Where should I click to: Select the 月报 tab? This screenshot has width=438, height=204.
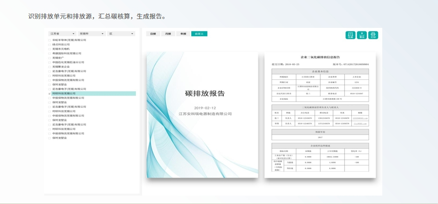[x=168, y=34]
